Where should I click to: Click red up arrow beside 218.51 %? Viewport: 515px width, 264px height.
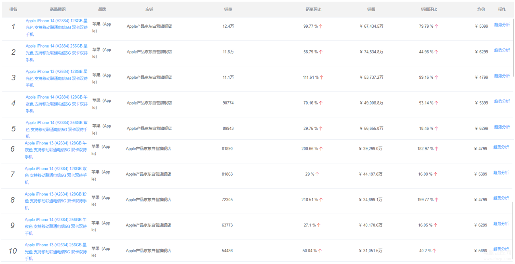pos(321,200)
